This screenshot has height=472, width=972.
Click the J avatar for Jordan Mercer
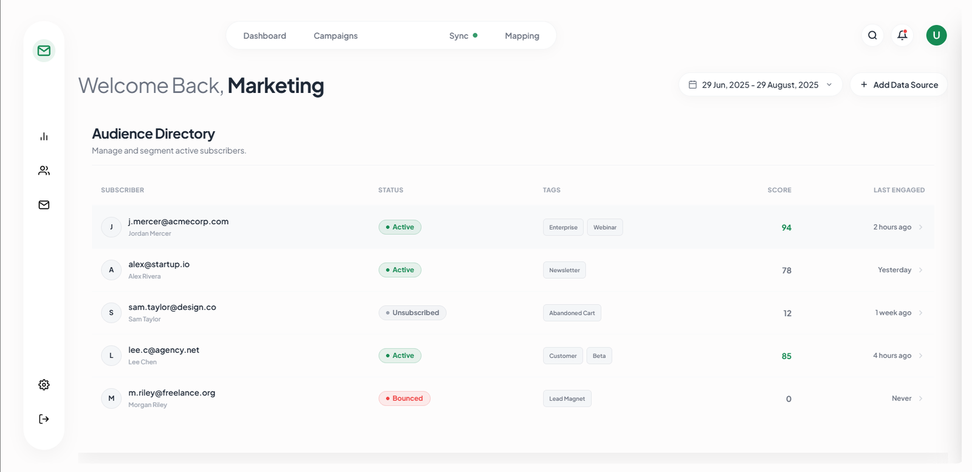coord(111,227)
